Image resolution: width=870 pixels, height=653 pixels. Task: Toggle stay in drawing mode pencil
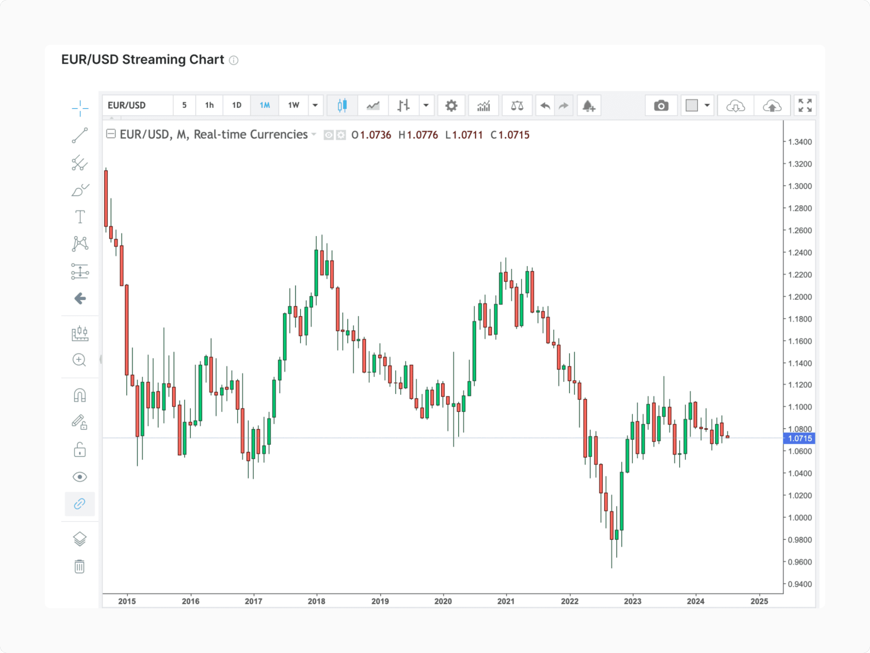[x=80, y=422]
